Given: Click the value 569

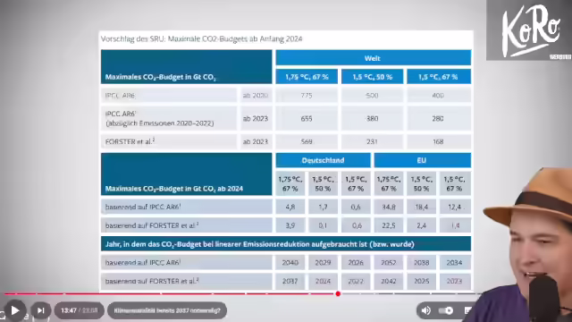Looking at the screenshot, I should click(x=307, y=141).
